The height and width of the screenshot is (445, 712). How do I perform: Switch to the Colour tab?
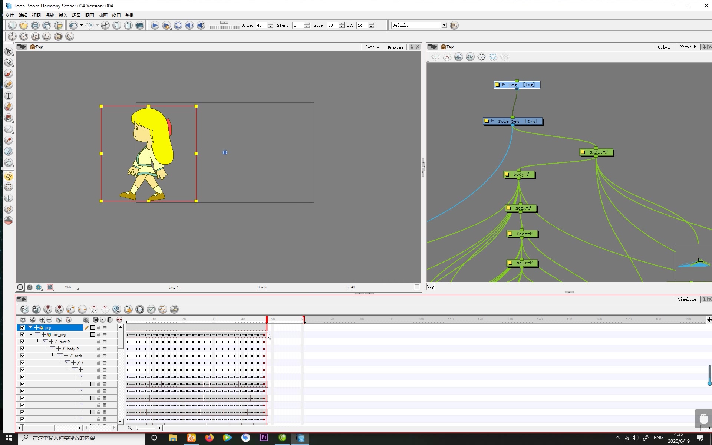(664, 47)
